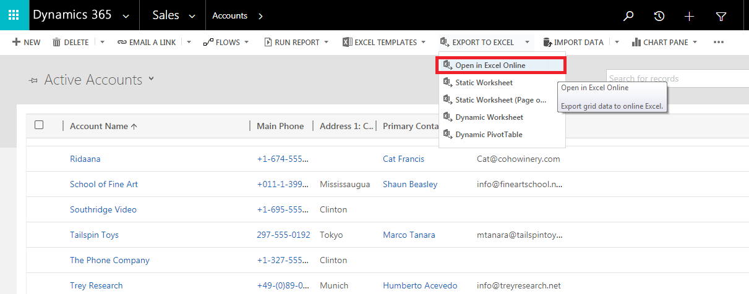This screenshot has height=294, width=749.
Task: Expand Accounts breadcrumb chevron
Action: click(x=260, y=16)
